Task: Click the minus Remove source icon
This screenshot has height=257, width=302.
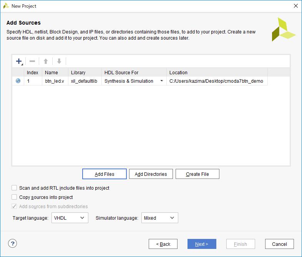Action: coord(32,61)
